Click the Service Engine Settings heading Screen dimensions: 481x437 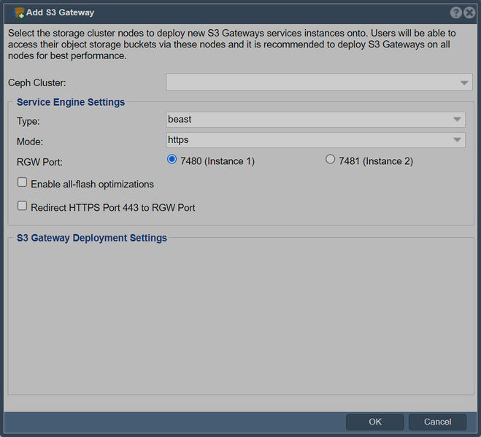(71, 102)
